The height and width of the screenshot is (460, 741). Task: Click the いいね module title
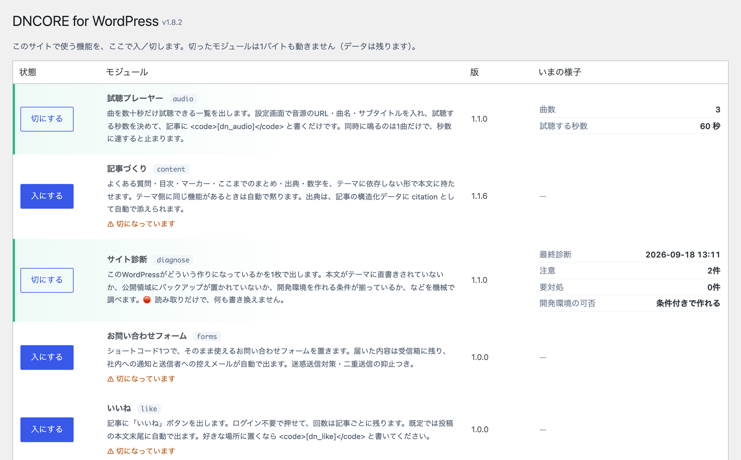[x=119, y=408]
